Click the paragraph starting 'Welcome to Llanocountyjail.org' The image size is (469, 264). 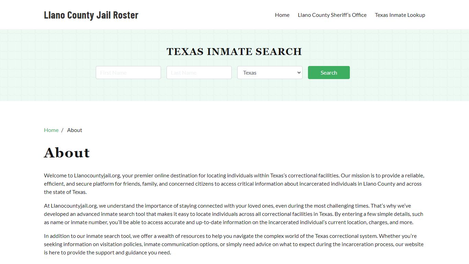tap(235, 184)
